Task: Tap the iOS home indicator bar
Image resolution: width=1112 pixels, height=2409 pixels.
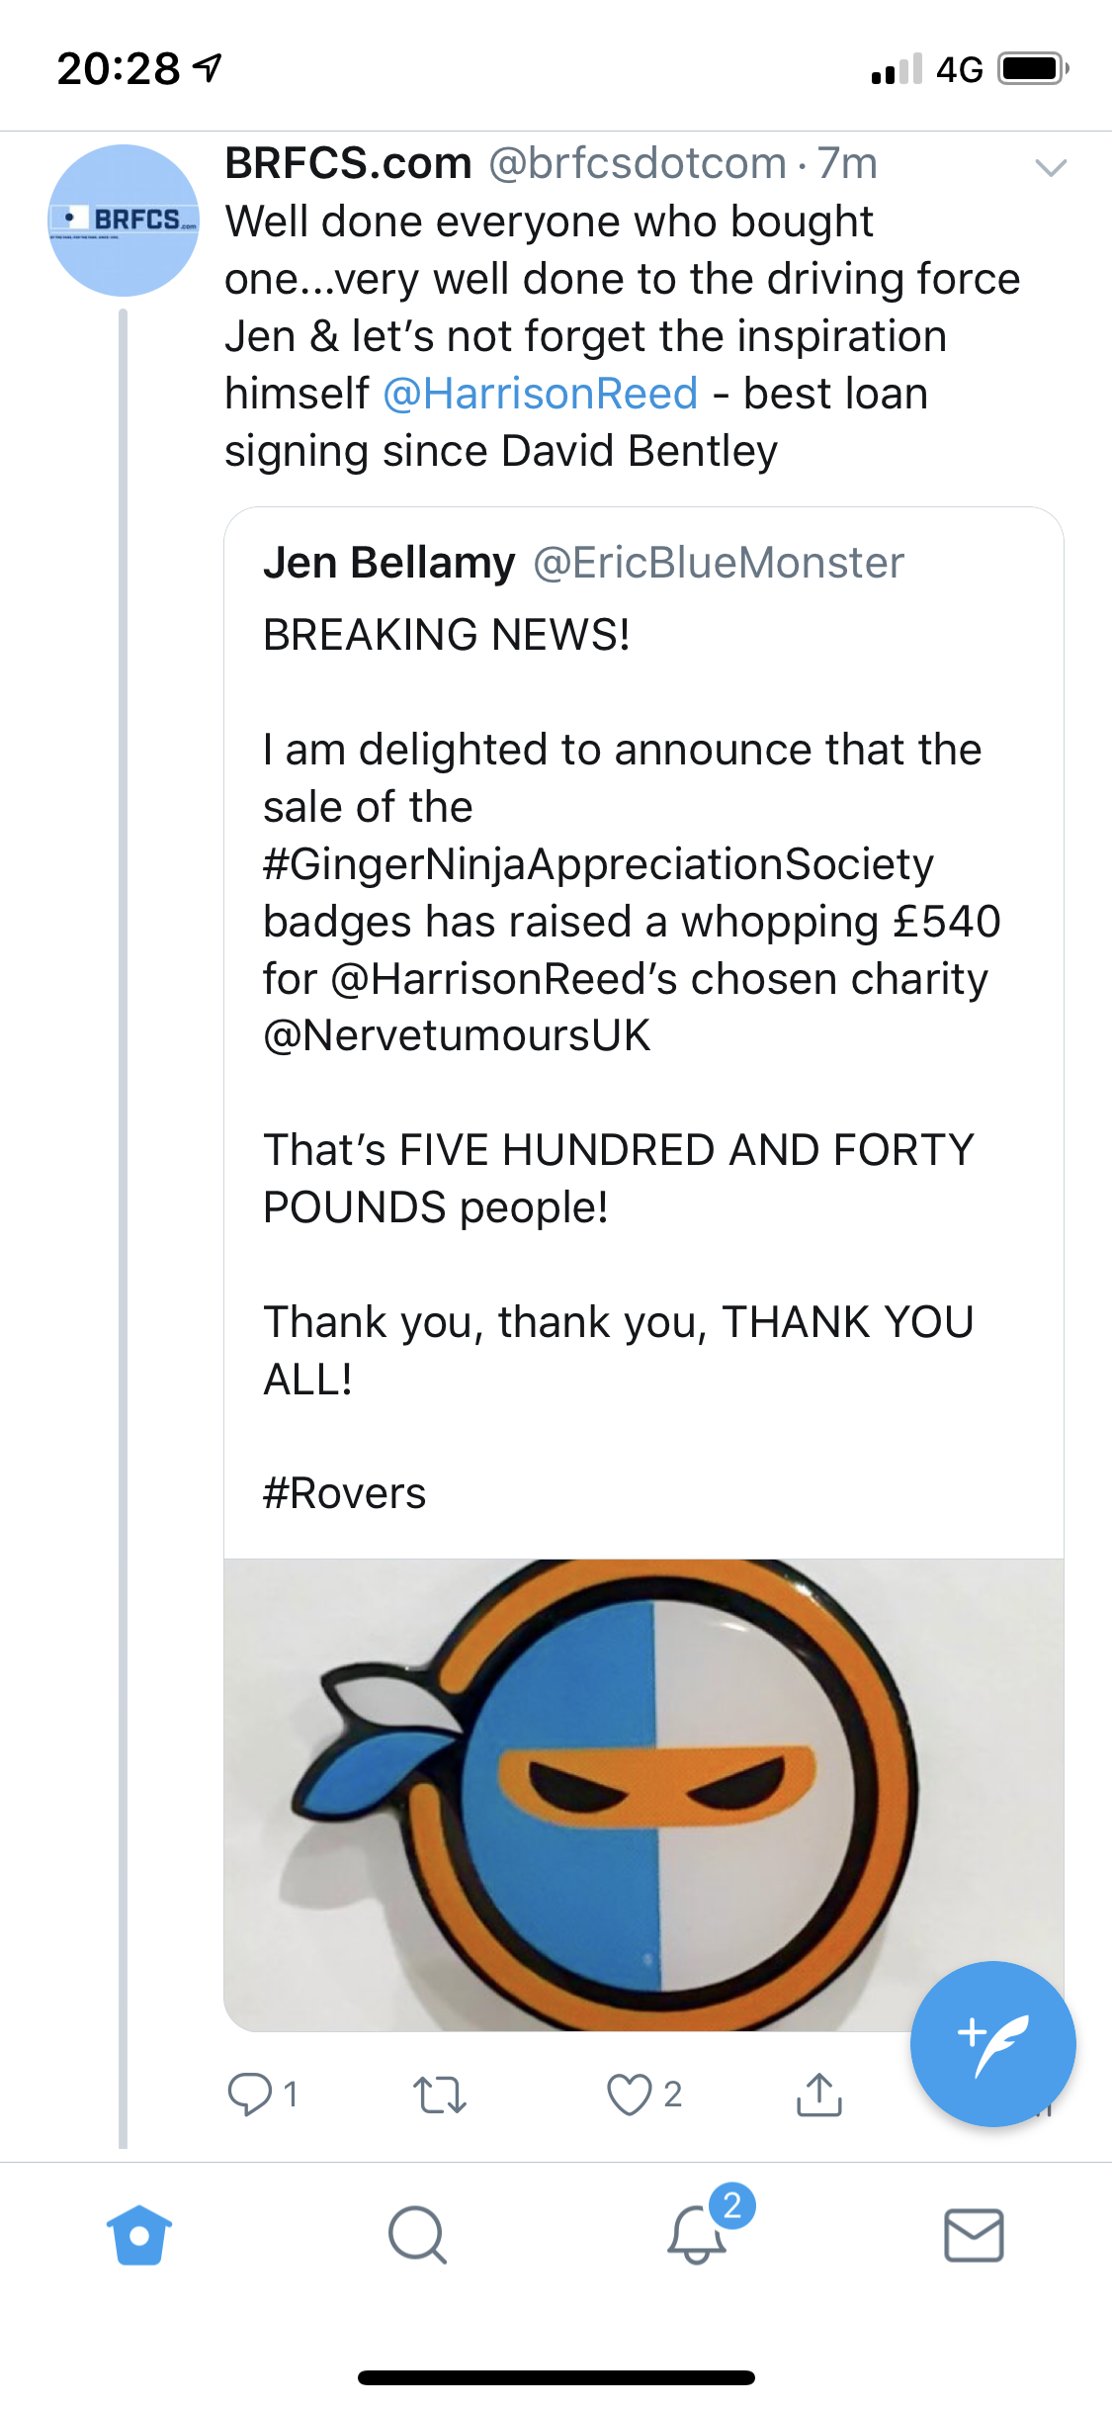Action: [x=556, y=2377]
